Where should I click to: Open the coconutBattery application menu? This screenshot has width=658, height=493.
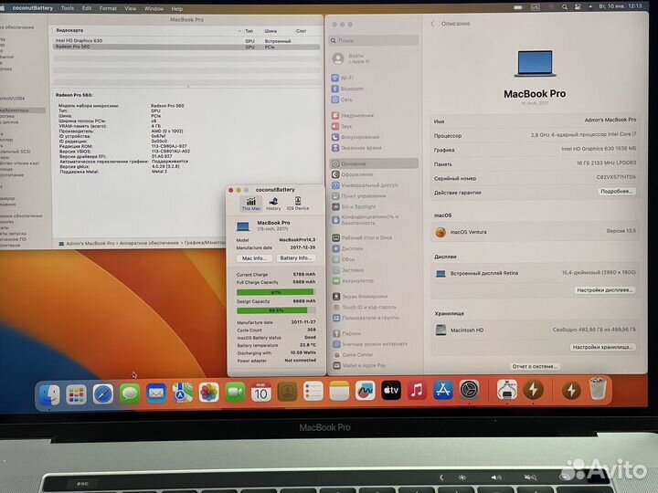[x=32, y=8]
